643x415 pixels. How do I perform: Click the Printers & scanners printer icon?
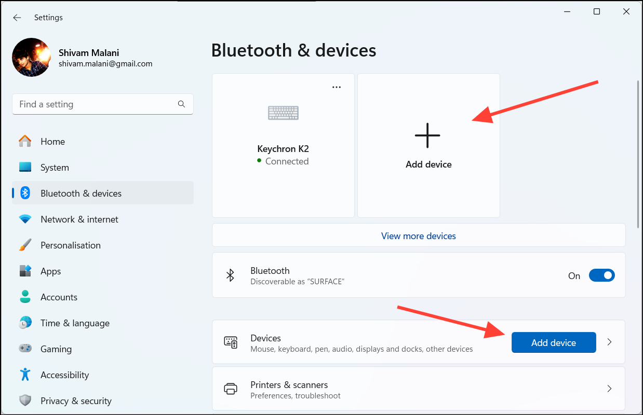231,389
